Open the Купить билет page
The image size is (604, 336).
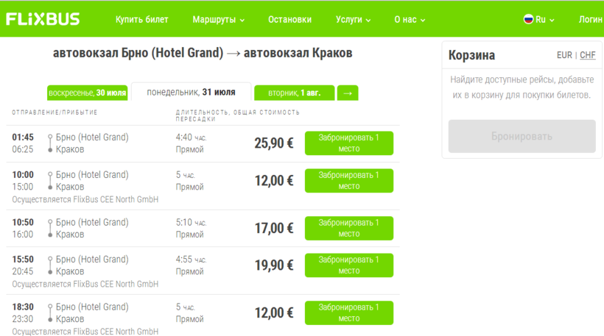[x=142, y=20]
